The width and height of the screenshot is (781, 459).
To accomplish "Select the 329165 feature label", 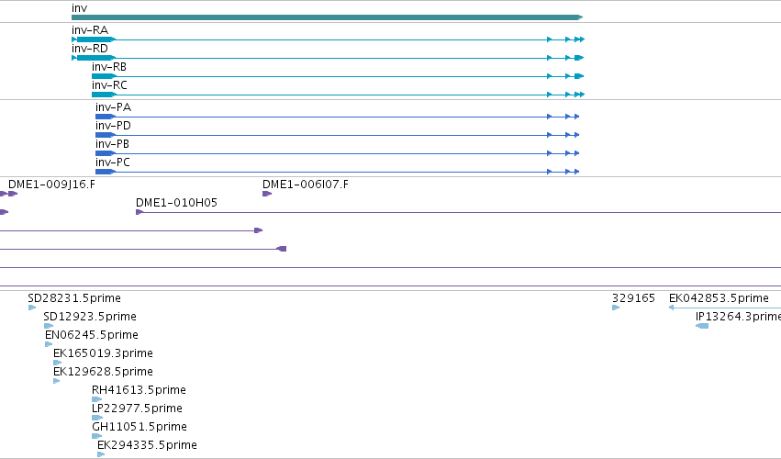I will [633, 298].
